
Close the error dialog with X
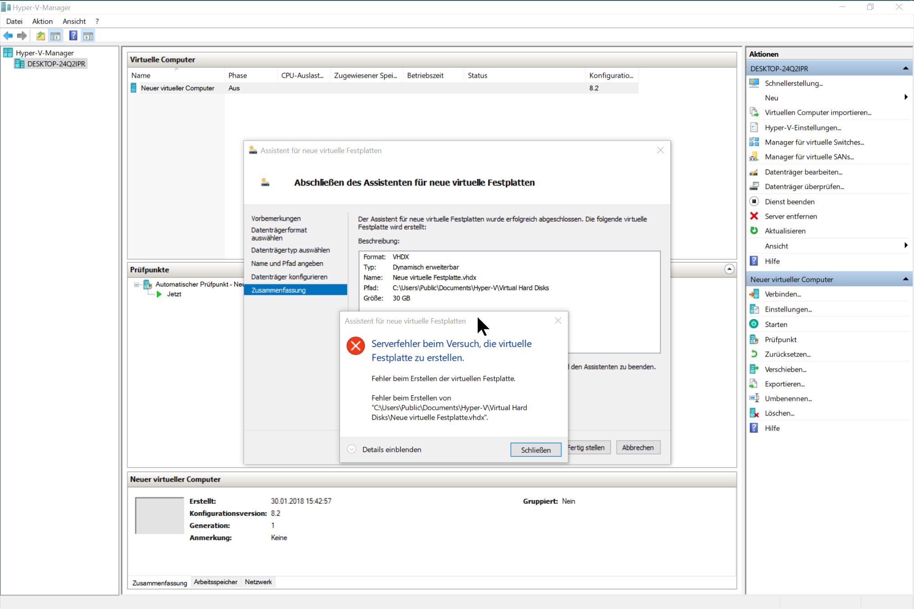point(558,320)
